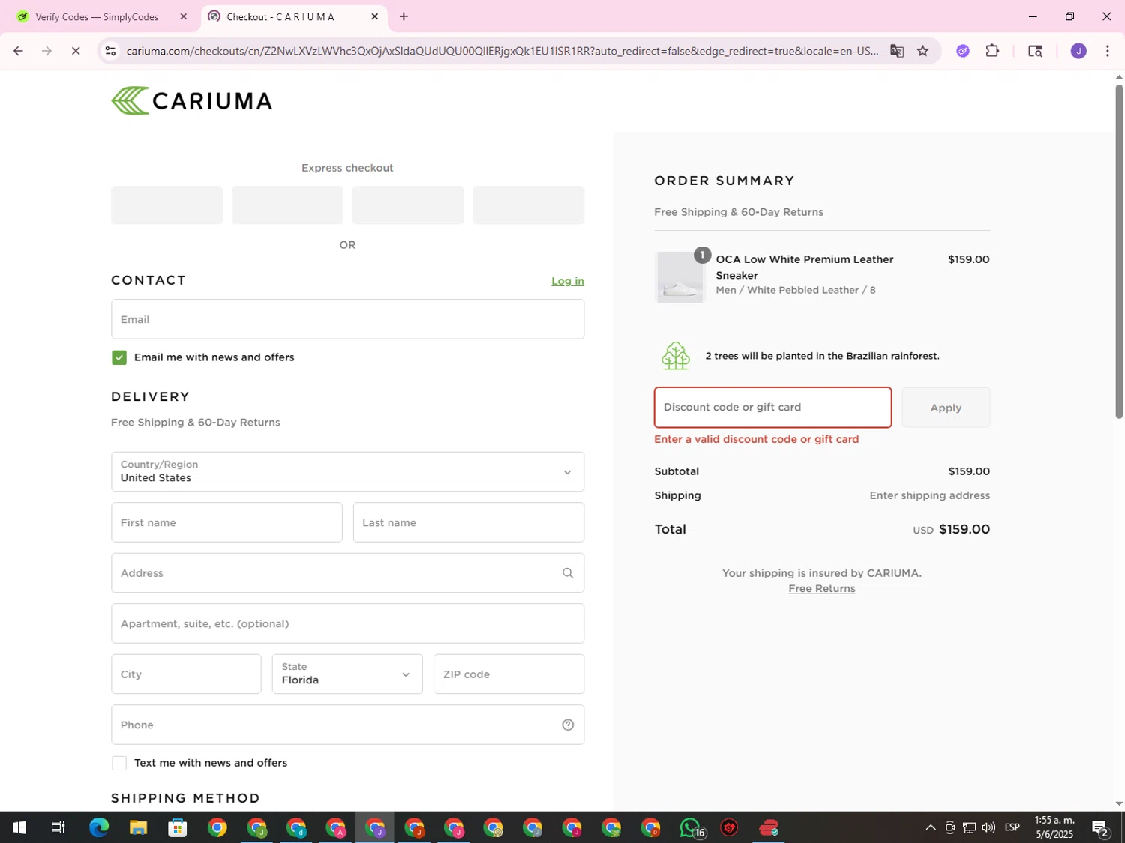Click the Apply discount button

coord(946,408)
